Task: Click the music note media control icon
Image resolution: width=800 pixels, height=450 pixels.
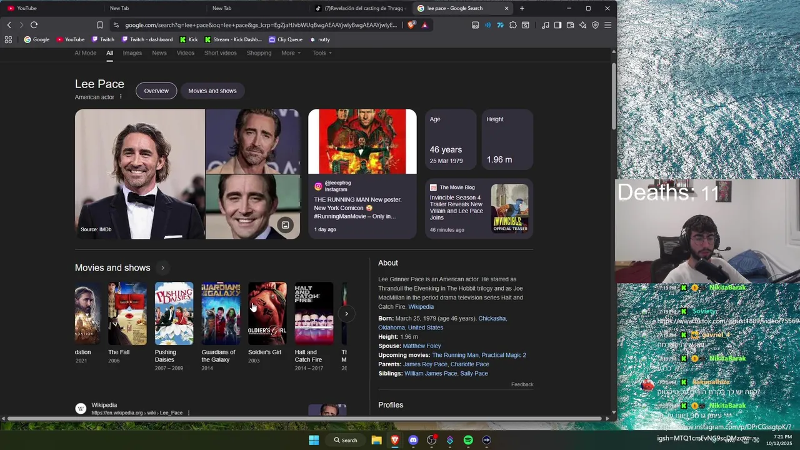Action: point(545,25)
